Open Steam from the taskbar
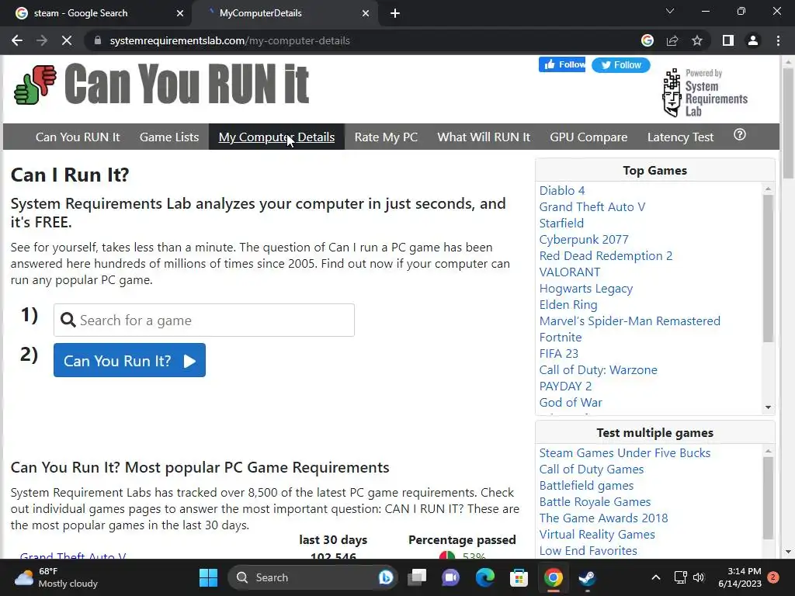The height and width of the screenshot is (596, 795). [587, 577]
